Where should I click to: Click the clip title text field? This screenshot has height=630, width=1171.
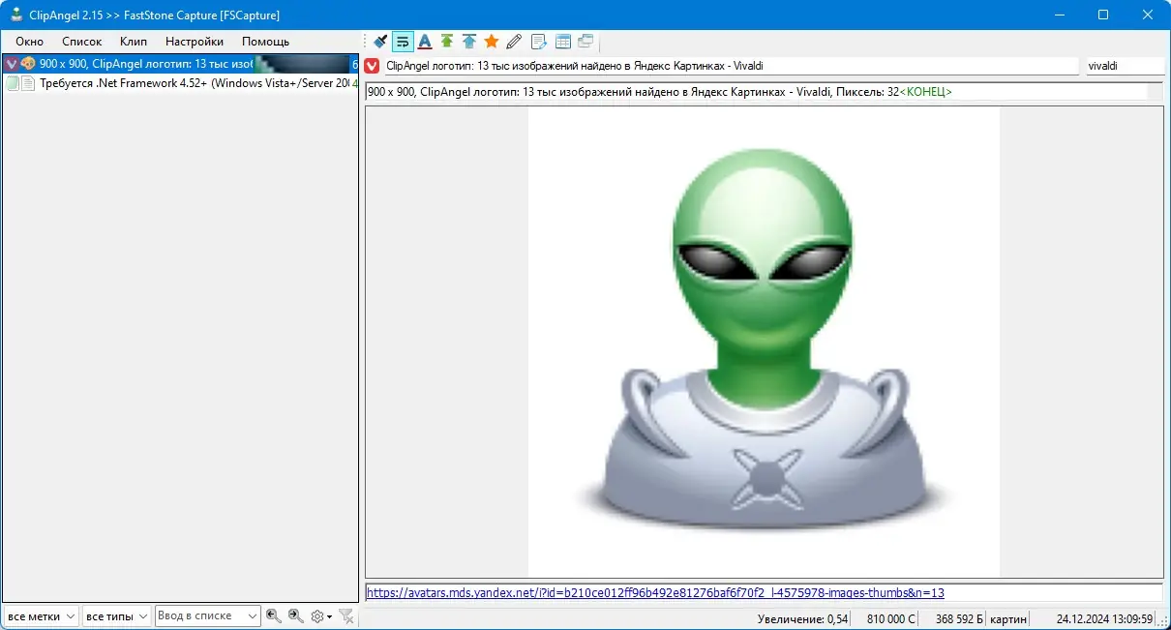point(731,66)
